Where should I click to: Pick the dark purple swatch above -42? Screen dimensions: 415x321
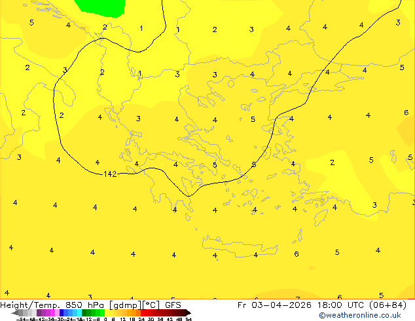[x=39, y=312]
